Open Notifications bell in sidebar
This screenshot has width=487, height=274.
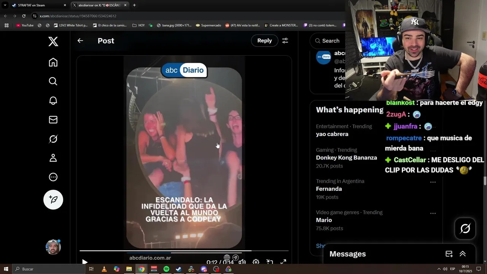[53, 100]
